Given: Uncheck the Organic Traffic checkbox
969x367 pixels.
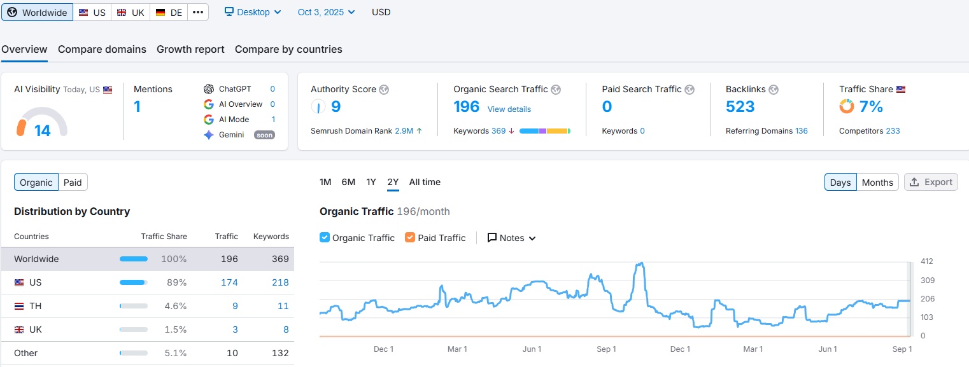Looking at the screenshot, I should pyautogui.click(x=325, y=238).
